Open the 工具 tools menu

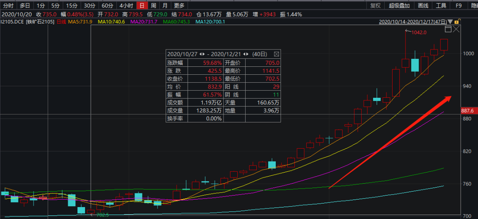click(x=441, y=5)
